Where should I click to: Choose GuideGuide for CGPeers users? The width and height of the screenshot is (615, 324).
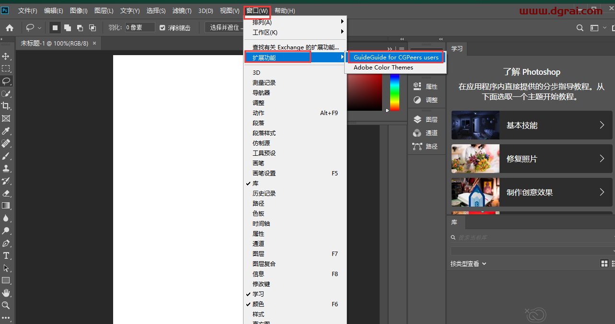tap(396, 58)
